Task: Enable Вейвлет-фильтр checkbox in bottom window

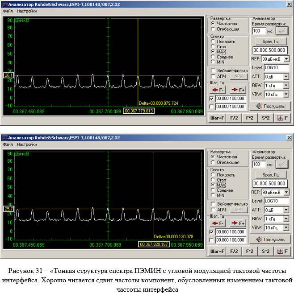Action: click(213, 204)
